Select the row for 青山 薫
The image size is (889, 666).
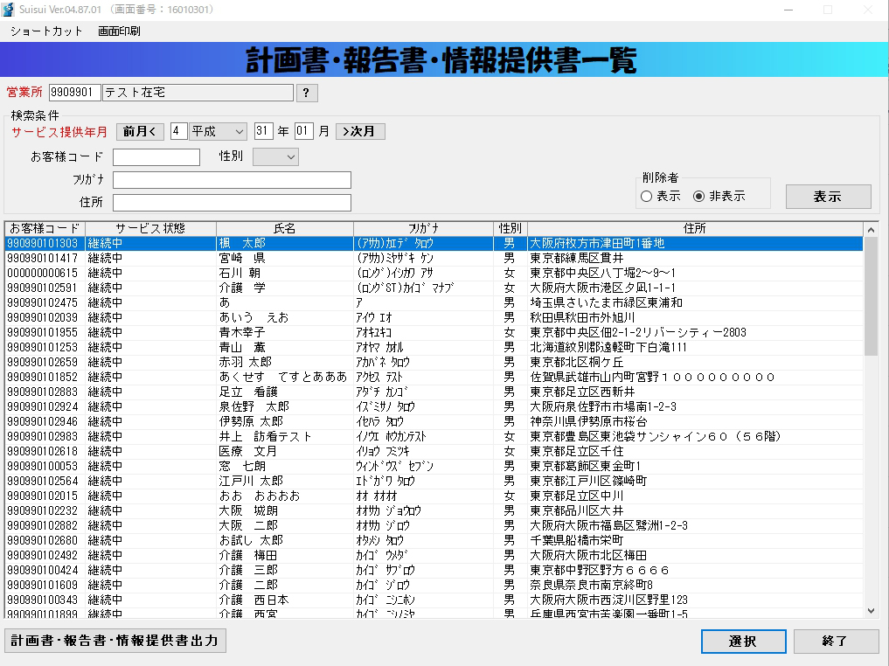click(434, 347)
